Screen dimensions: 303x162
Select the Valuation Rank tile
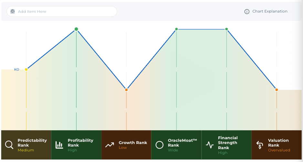click(x=277, y=145)
